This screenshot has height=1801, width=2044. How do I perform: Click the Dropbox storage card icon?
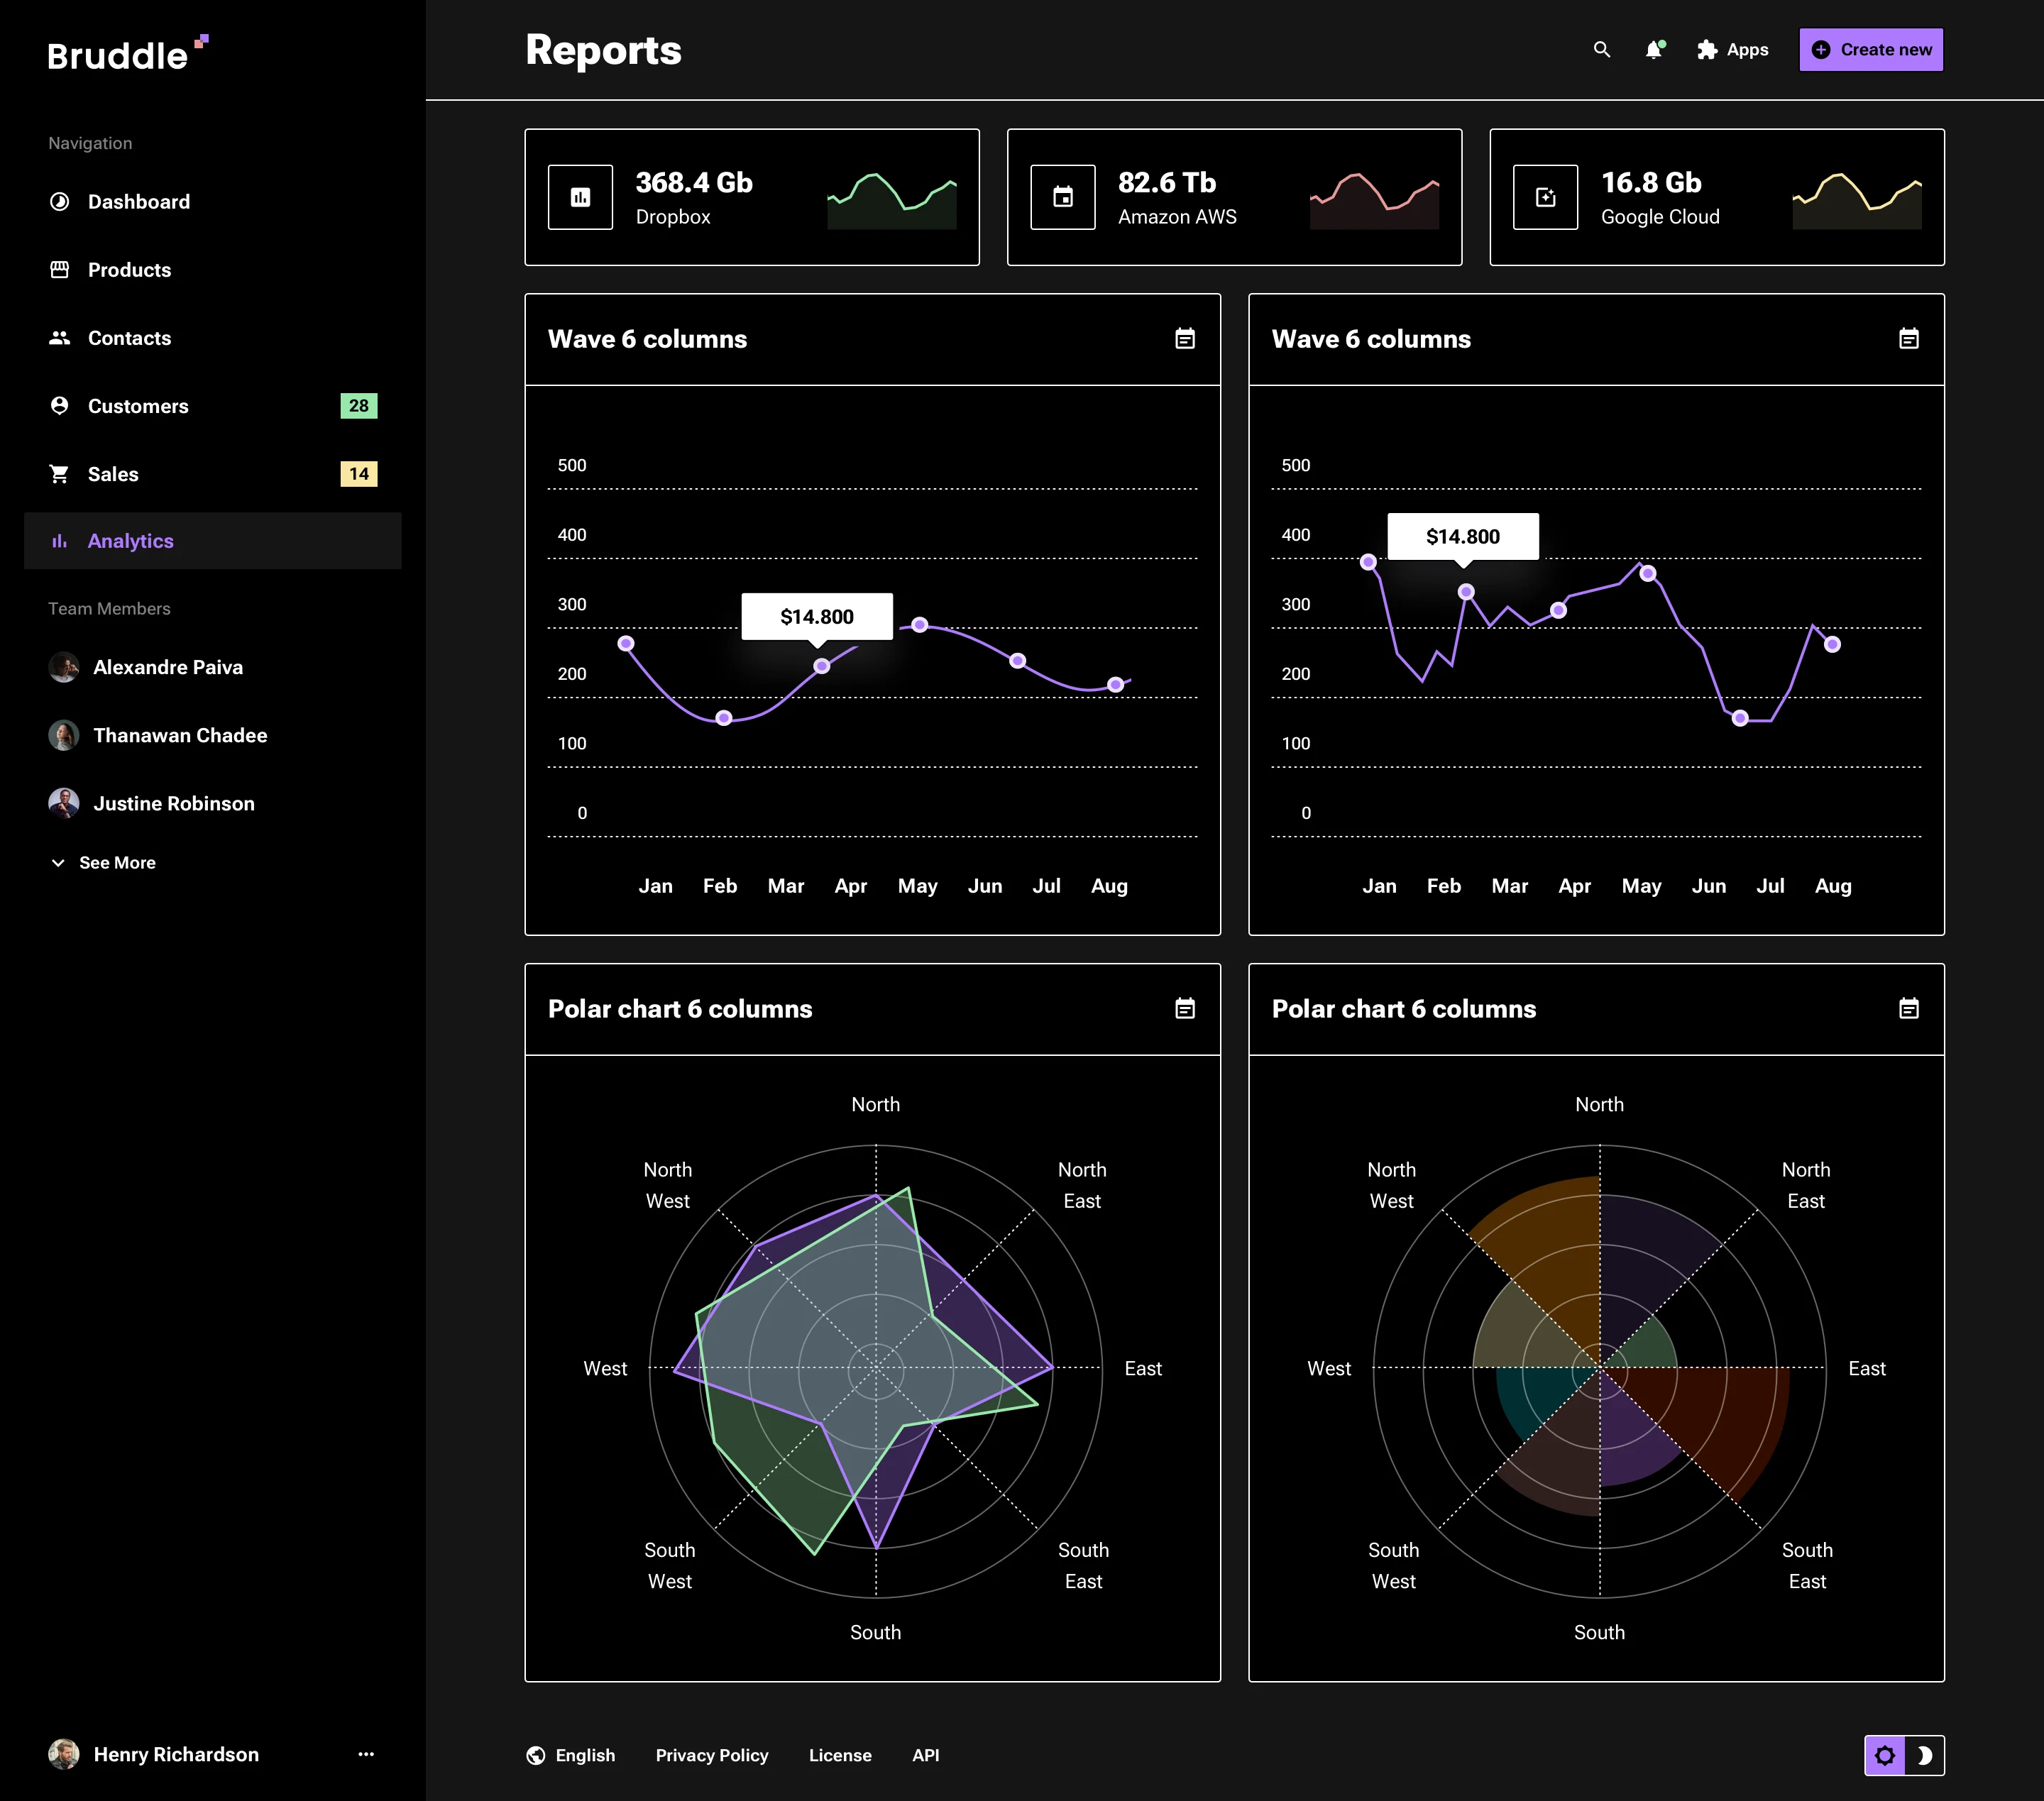click(x=580, y=197)
